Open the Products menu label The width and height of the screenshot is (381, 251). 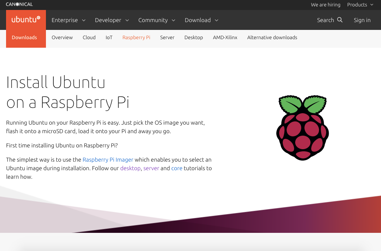[x=357, y=5]
